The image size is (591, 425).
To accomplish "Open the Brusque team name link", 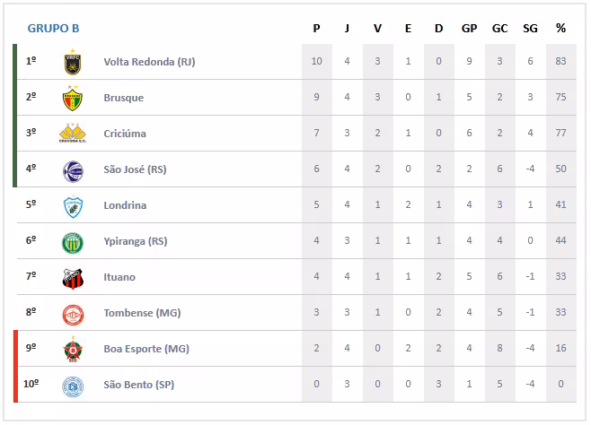I will (124, 98).
